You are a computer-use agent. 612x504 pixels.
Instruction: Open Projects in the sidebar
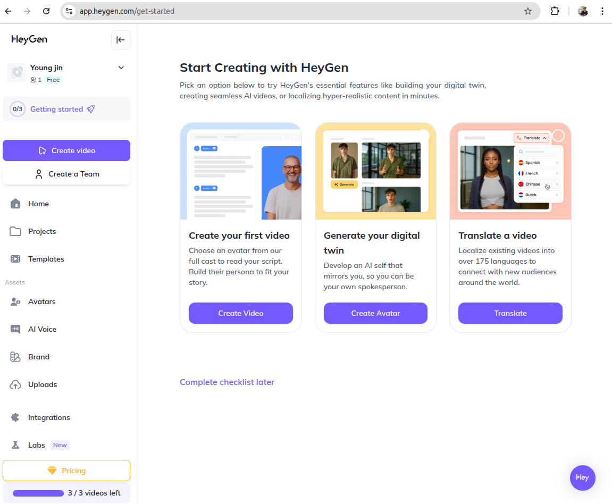click(x=42, y=231)
